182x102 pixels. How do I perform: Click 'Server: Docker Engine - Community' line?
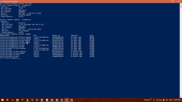click(x=15, y=20)
